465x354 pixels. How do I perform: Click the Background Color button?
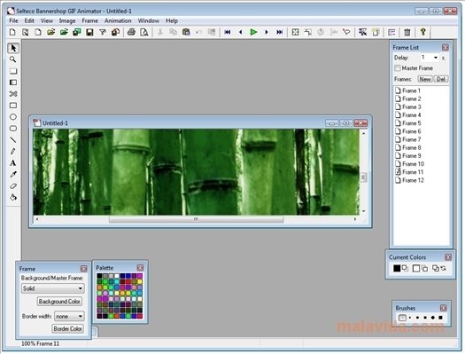tap(59, 302)
